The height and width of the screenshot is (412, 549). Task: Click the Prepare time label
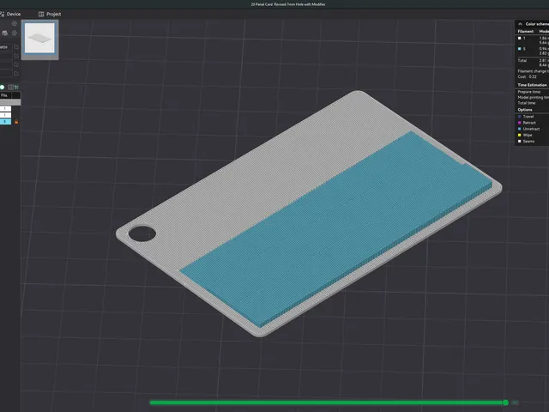tap(529, 92)
